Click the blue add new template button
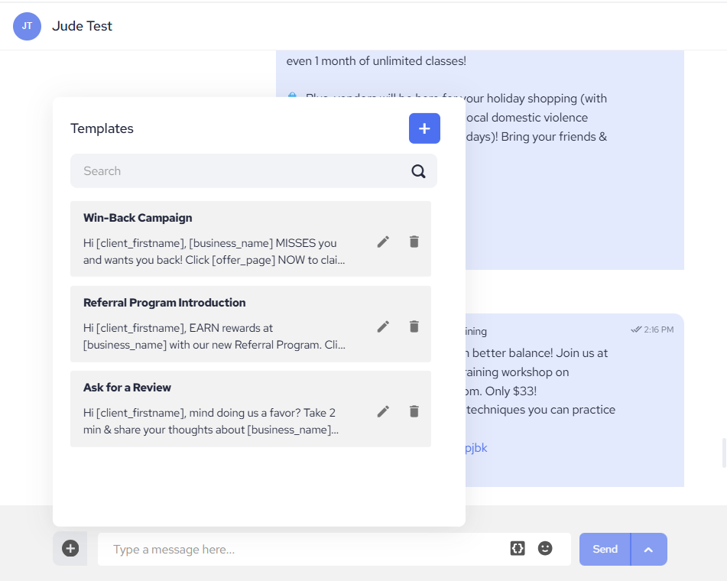 (x=424, y=128)
